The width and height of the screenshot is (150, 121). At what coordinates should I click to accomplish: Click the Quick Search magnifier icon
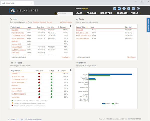56,14
